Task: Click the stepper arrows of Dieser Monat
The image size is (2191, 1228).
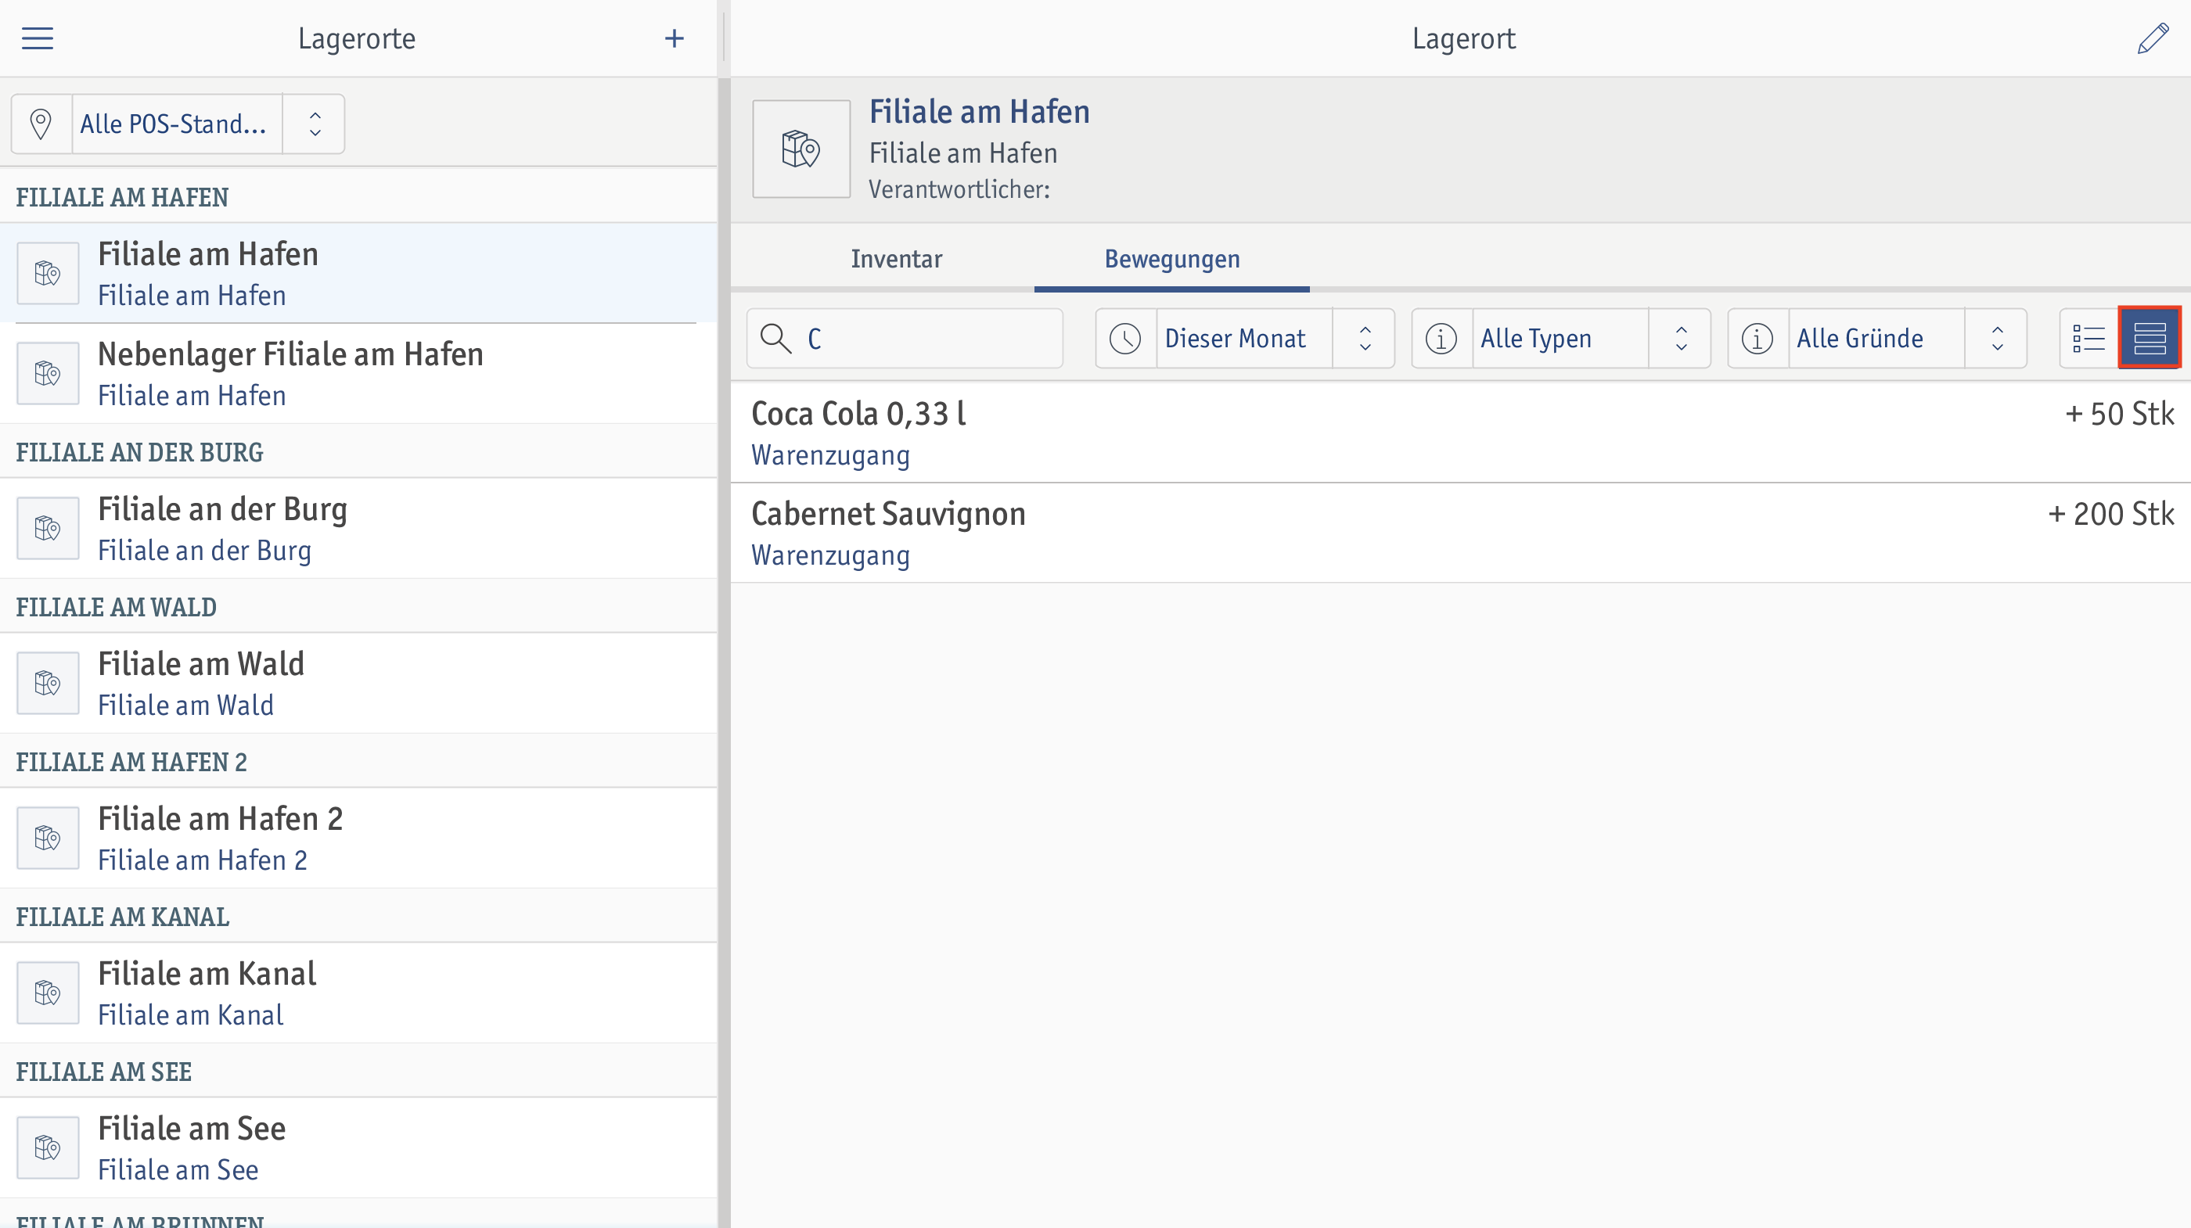Action: pyautogui.click(x=1365, y=339)
